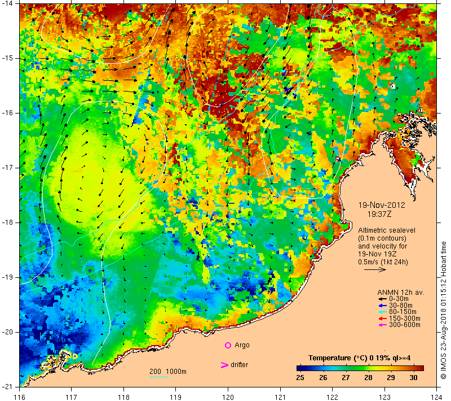
Task: Click the "0.5m/s (1kt 24h)" label
Action: pyautogui.click(x=383, y=262)
